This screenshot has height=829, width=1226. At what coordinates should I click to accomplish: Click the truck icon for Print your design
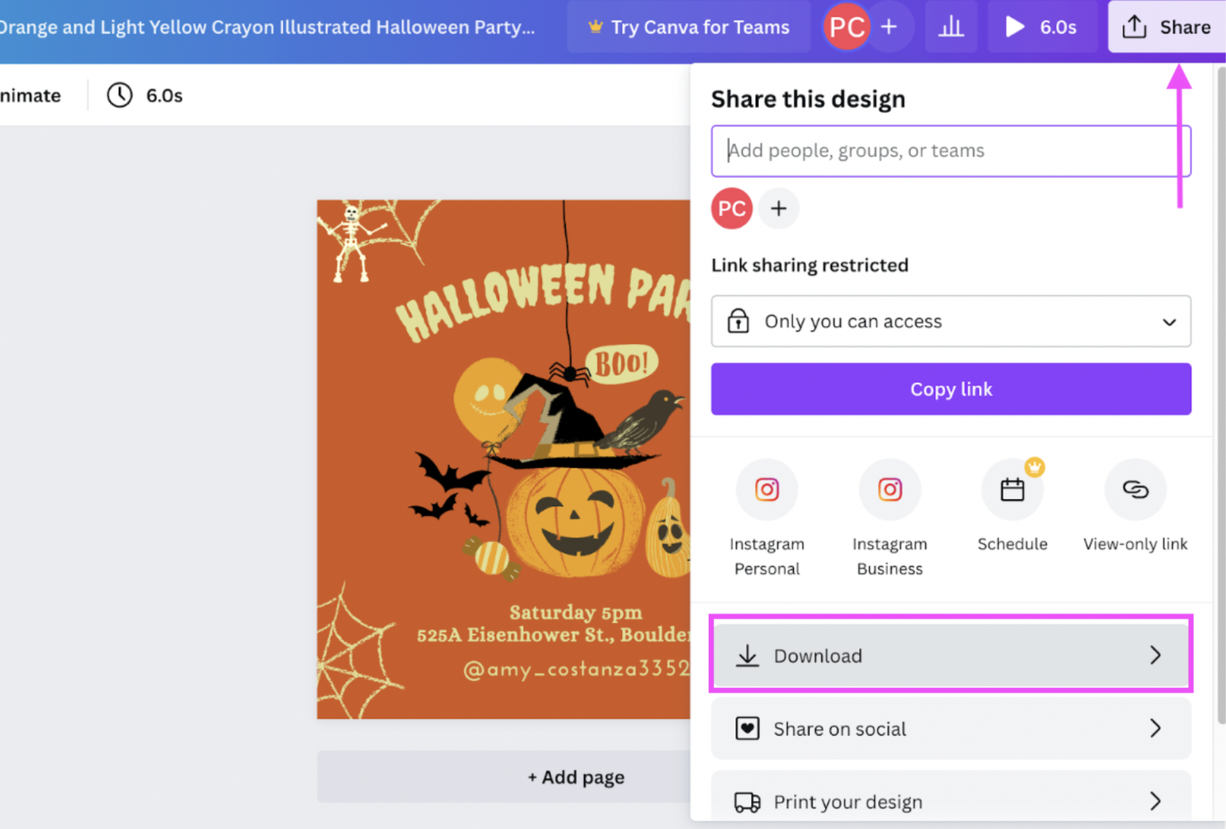(x=747, y=802)
